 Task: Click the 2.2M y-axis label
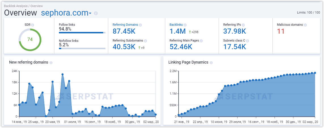click(x=173, y=71)
